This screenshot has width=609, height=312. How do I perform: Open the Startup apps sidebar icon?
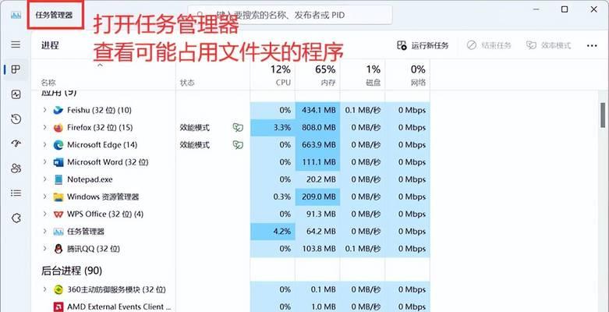[16, 144]
